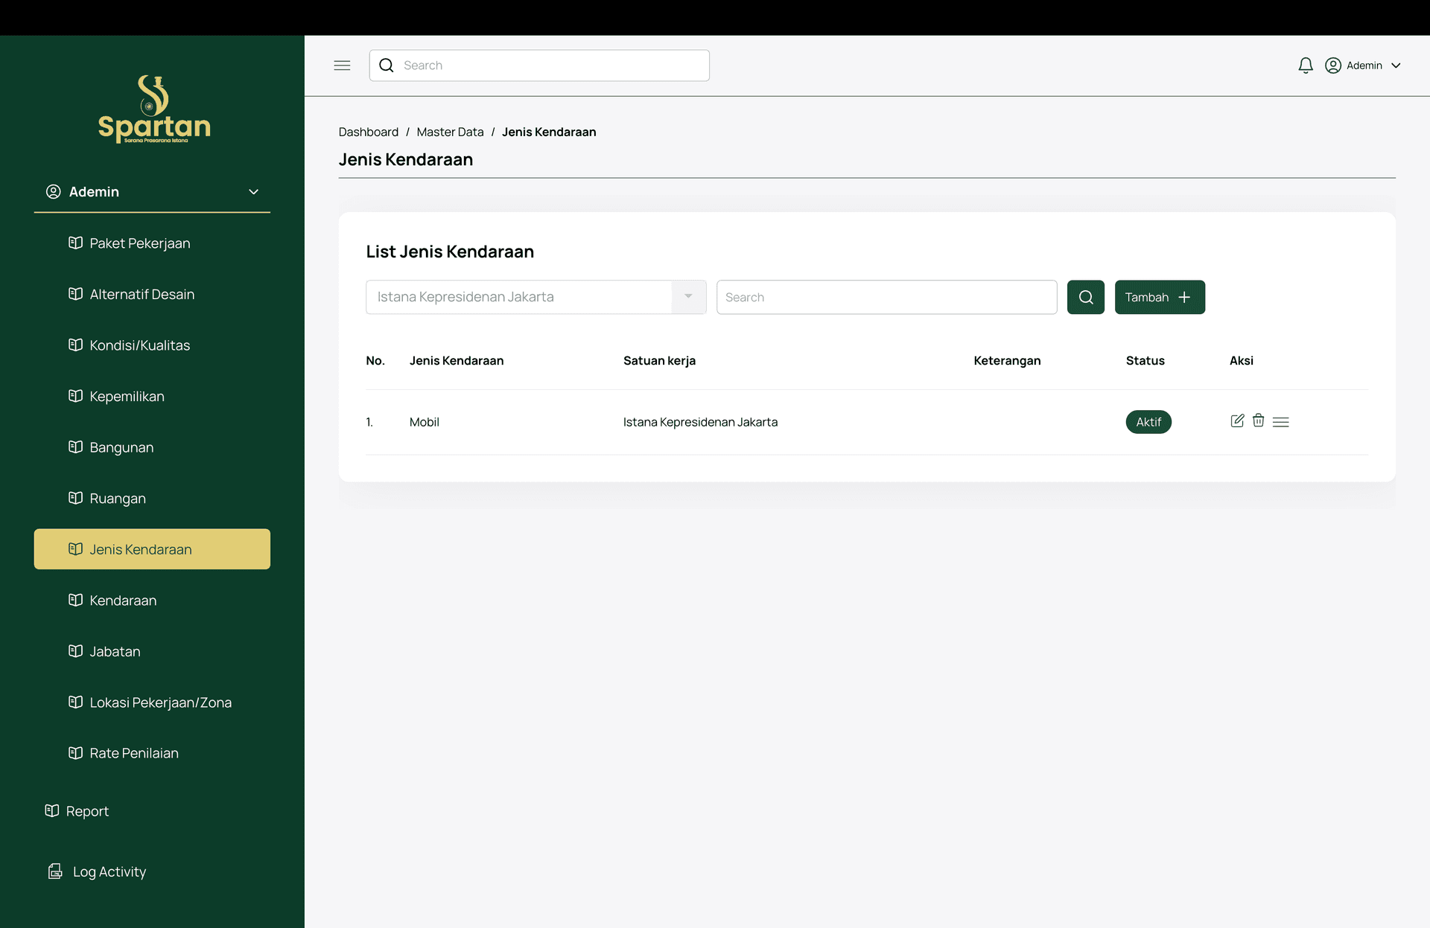This screenshot has width=1430, height=928.
Task: Click the Satuan kerja column header
Action: (659, 360)
